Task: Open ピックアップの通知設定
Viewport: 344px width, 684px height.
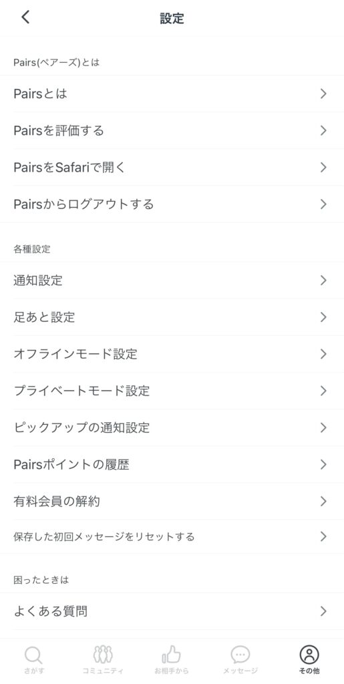Action: pyautogui.click(x=172, y=427)
